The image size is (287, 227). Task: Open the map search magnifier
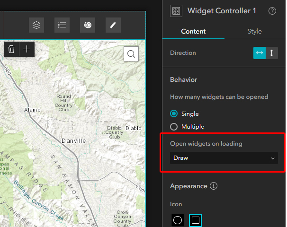click(131, 54)
